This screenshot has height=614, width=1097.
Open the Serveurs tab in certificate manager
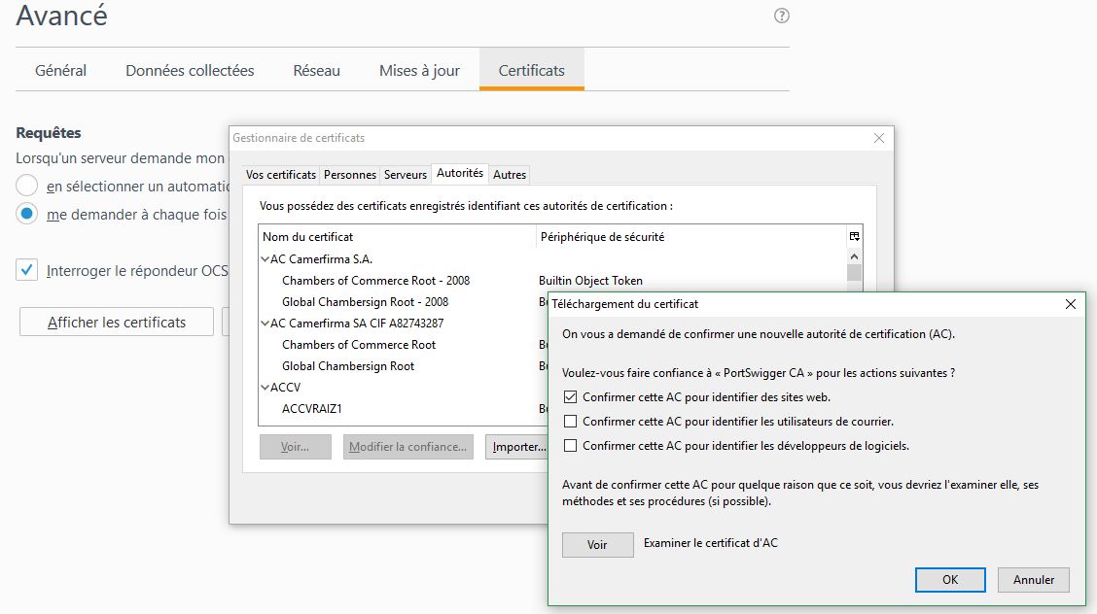405,175
